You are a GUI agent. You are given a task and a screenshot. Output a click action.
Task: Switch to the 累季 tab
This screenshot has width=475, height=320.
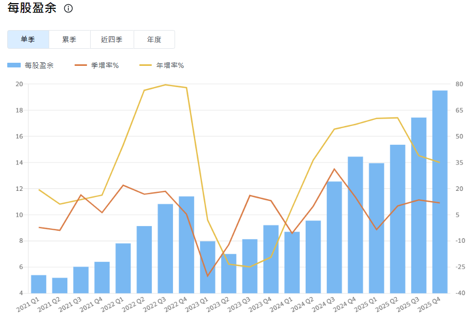tap(69, 39)
